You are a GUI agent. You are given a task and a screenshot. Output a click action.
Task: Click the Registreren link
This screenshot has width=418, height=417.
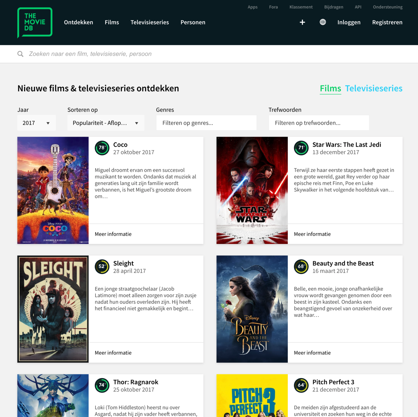(387, 22)
